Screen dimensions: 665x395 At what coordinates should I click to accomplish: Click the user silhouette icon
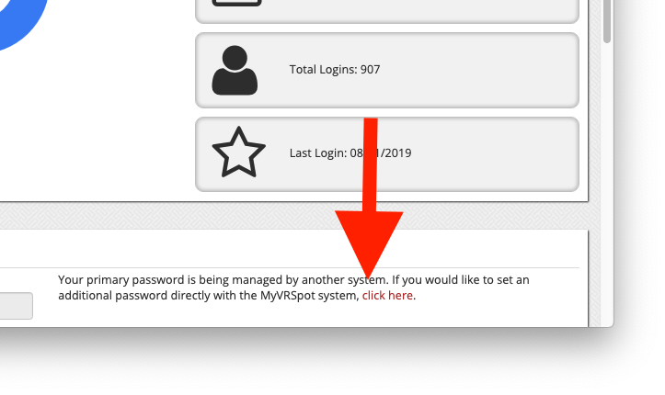(x=235, y=71)
